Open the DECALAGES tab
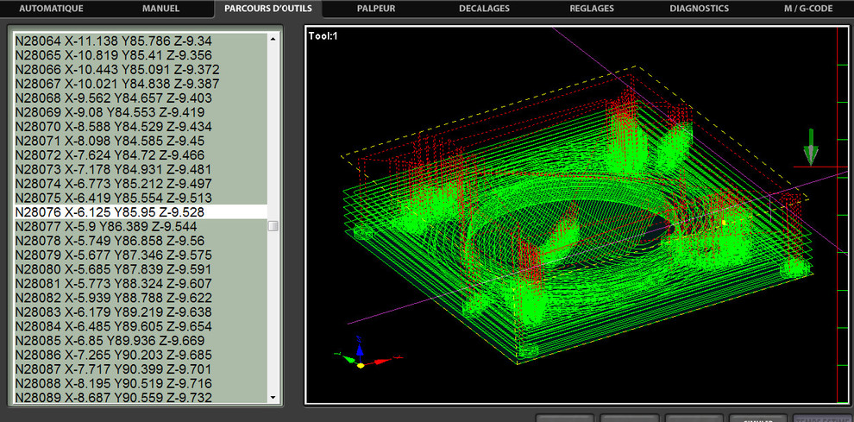This screenshot has width=854, height=422. click(x=484, y=9)
